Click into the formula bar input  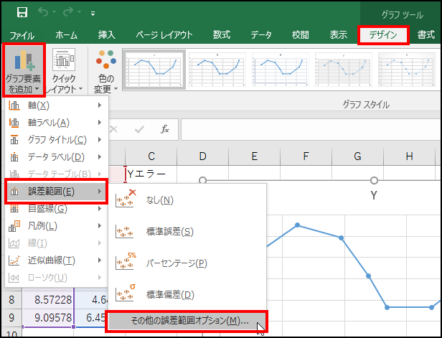[311, 129]
